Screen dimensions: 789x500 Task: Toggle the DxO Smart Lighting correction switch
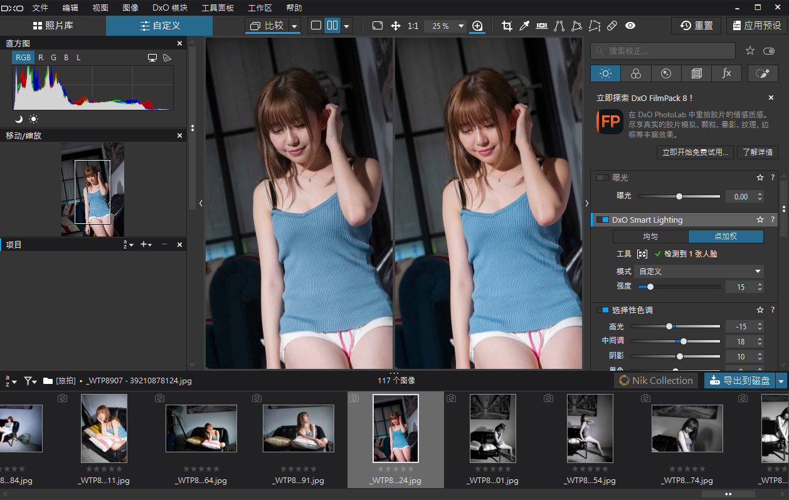point(603,220)
